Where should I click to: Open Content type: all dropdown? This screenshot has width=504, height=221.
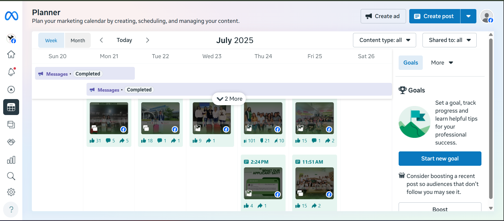[x=384, y=40]
